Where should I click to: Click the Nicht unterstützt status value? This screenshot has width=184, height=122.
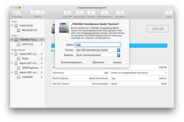100,84
